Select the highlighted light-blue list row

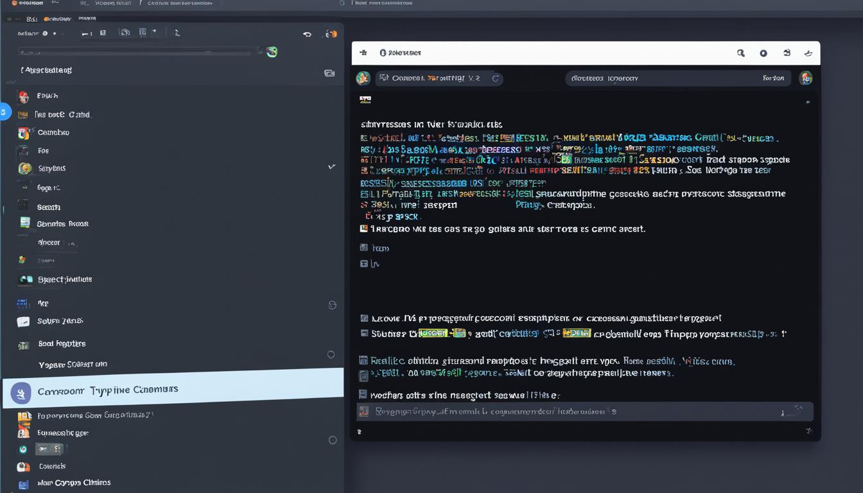tap(173, 389)
